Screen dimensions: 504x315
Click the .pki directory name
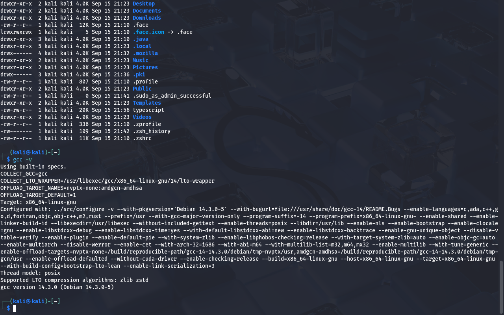click(139, 74)
